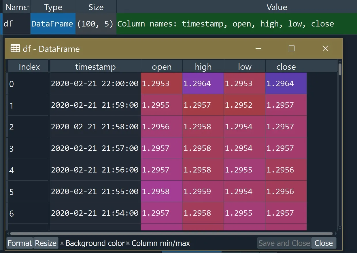Select row index 5 header
This screenshot has height=254, width=357.
(x=28, y=192)
